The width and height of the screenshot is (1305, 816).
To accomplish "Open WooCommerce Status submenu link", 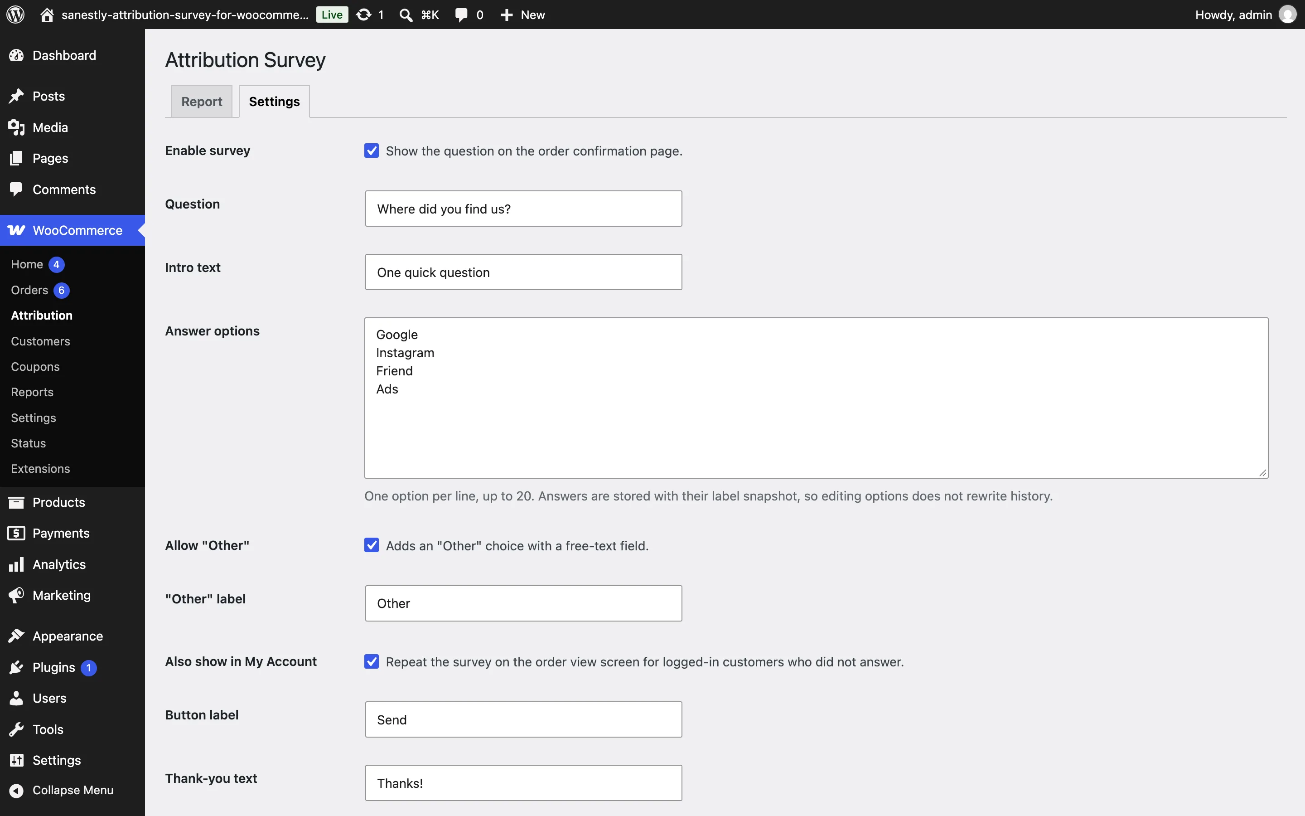I will click(x=72, y=443).
